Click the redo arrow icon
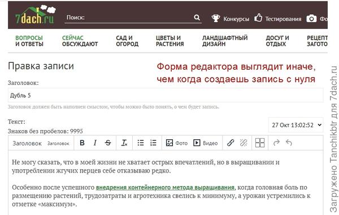Screen dimensions: 339x215 (276, 143)
